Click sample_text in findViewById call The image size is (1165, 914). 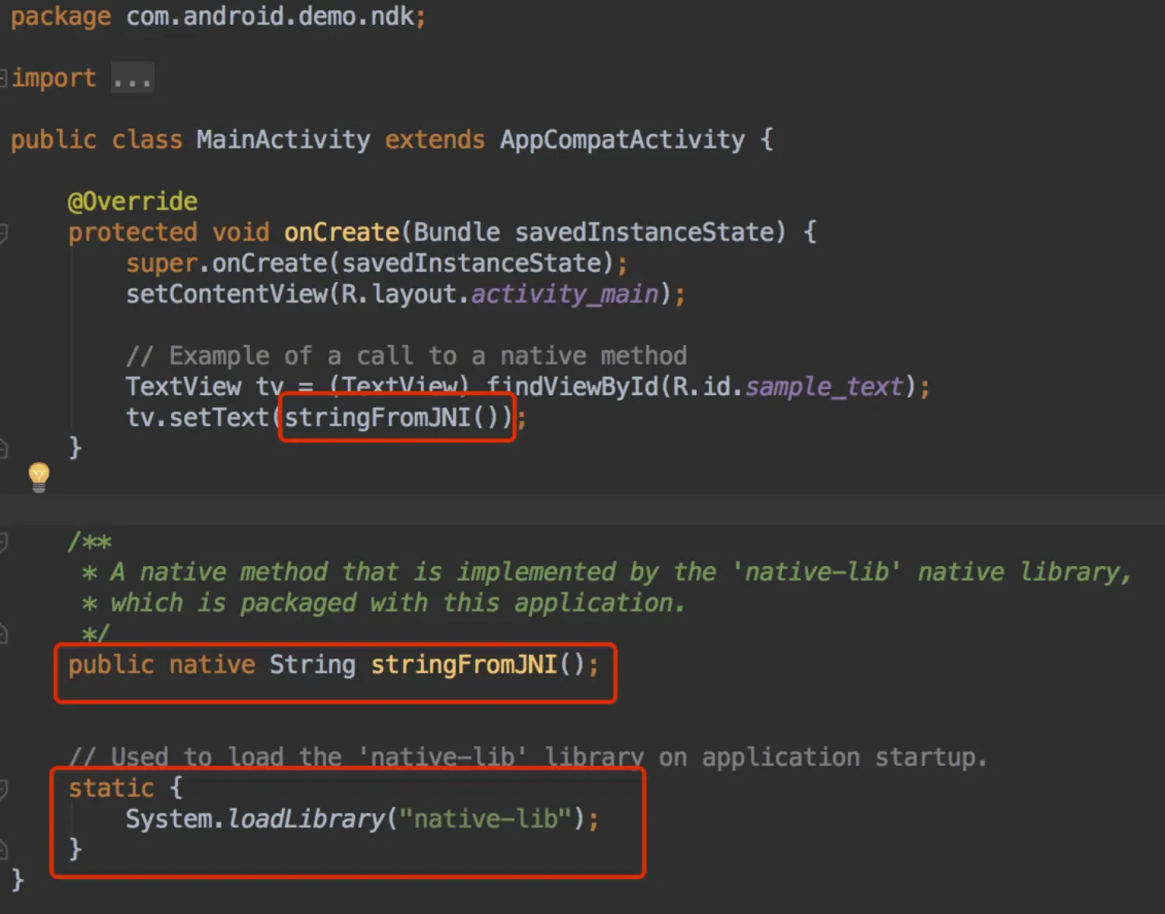point(824,387)
